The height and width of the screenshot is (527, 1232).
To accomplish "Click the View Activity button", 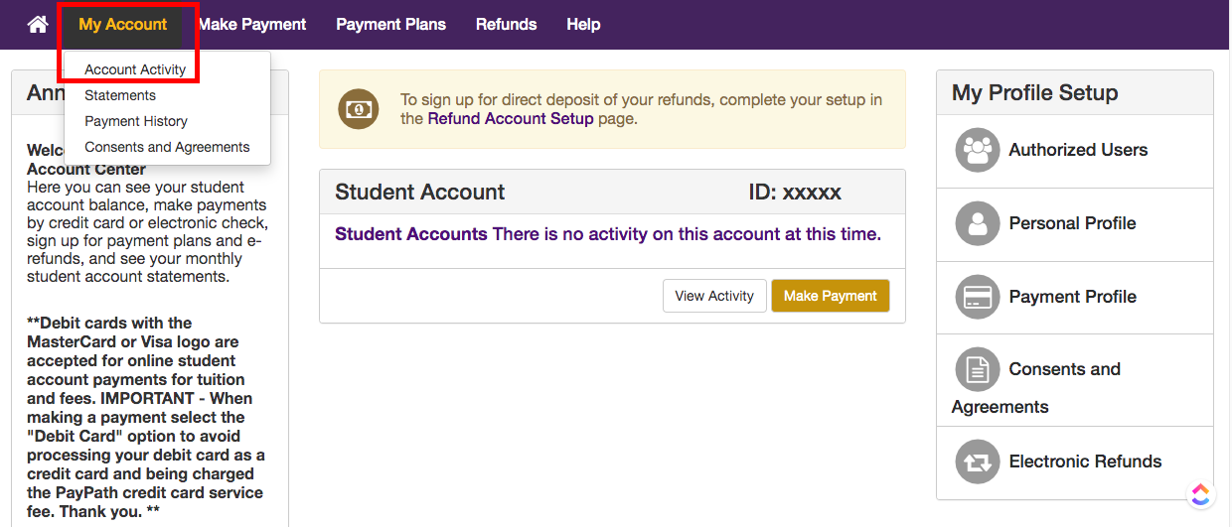I will pos(714,296).
